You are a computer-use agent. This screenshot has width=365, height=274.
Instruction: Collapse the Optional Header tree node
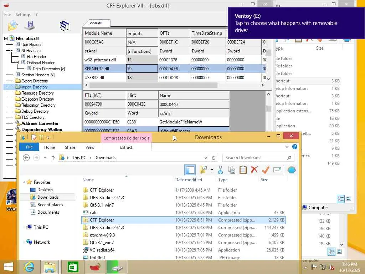[17, 63]
